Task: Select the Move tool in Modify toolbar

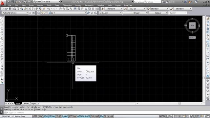Action: point(208,35)
